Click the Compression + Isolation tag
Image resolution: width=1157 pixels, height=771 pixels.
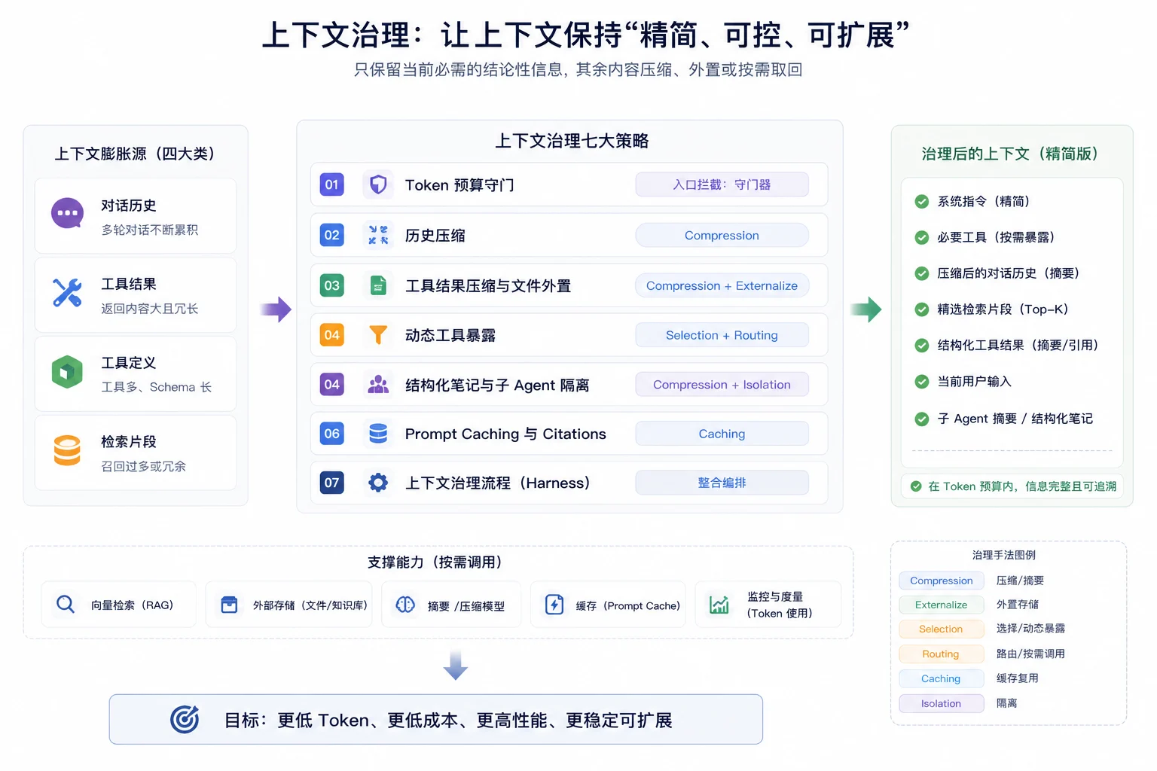722,385
